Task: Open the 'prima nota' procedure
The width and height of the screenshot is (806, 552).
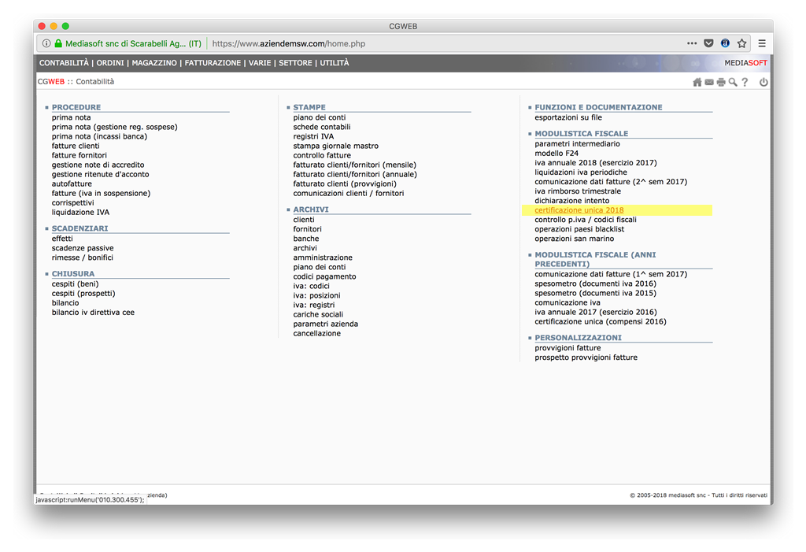Action: point(71,117)
